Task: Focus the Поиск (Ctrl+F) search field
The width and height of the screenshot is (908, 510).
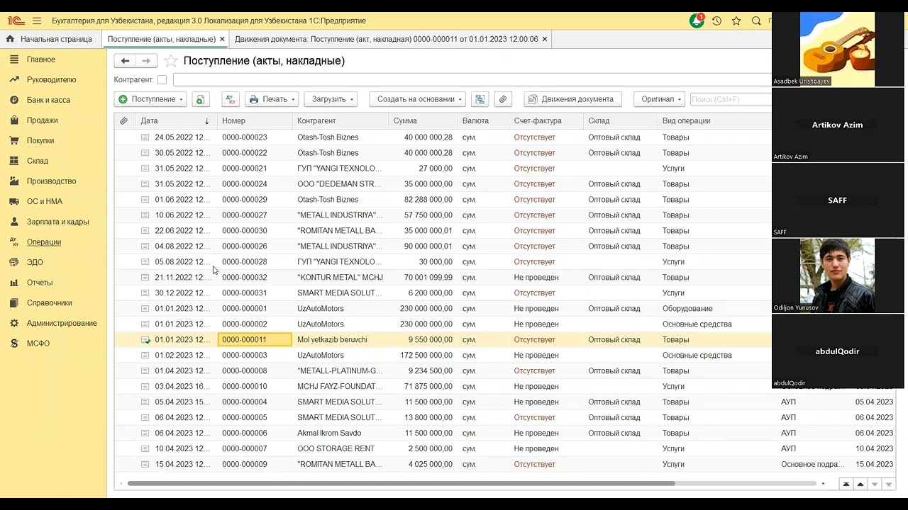Action: point(730,99)
